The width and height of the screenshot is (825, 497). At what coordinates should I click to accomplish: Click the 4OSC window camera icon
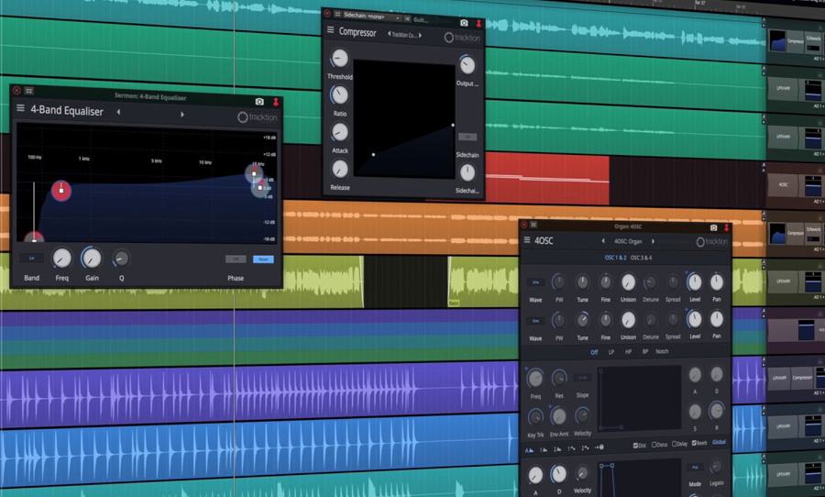(x=713, y=227)
